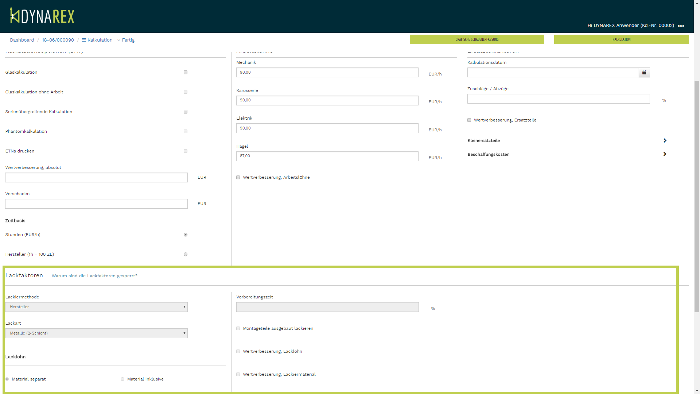Check Serienübergreifende Kalkulation option

[186, 112]
